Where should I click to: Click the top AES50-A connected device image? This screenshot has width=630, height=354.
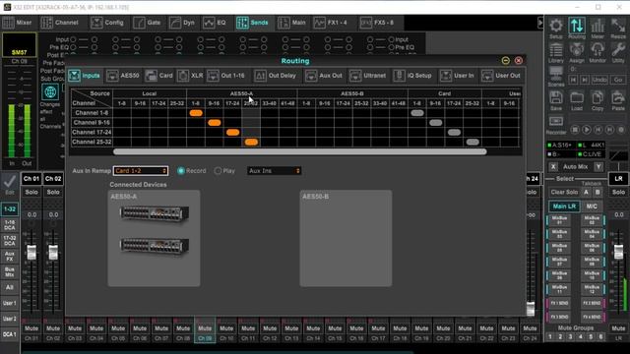click(x=155, y=214)
